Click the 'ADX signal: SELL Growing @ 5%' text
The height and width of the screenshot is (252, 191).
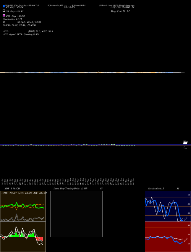[21, 34]
